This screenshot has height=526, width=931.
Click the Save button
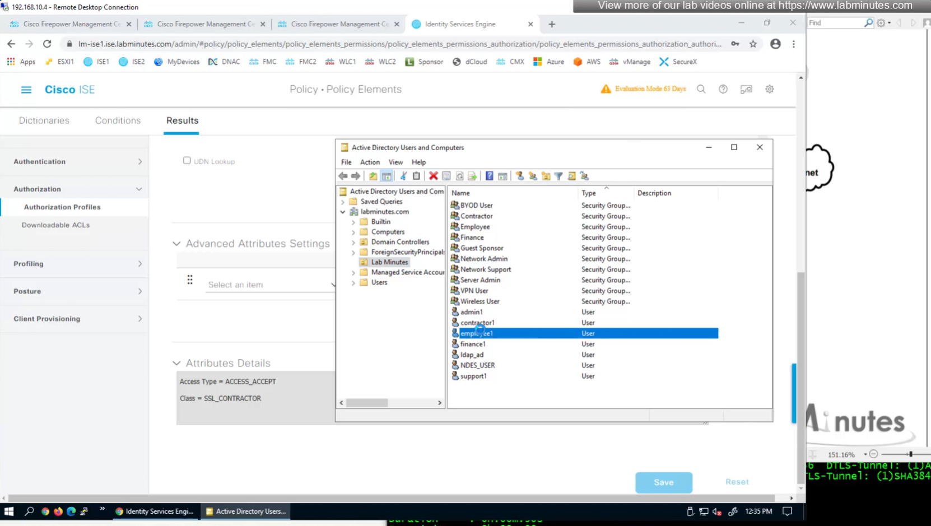663,482
